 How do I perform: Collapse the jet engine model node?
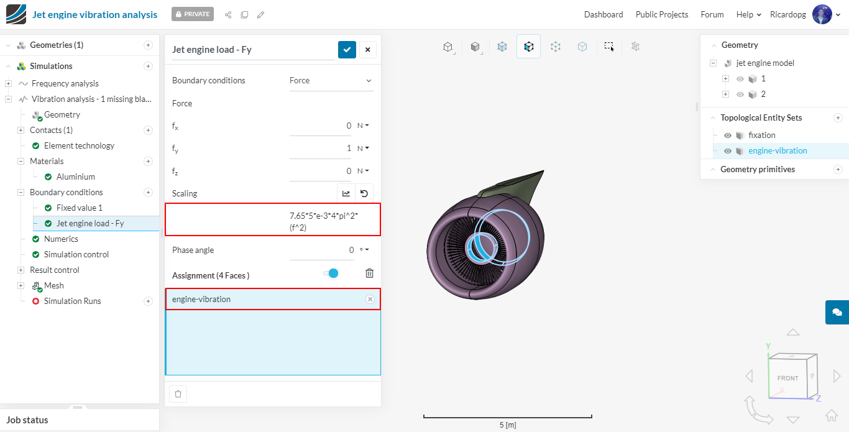point(713,63)
